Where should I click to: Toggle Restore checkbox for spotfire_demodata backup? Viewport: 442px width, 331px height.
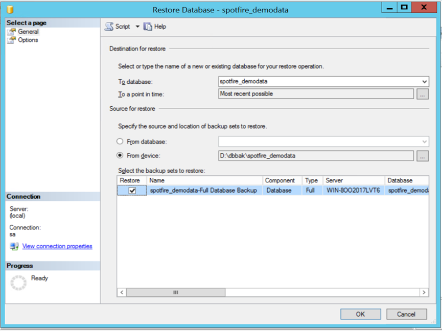(132, 191)
